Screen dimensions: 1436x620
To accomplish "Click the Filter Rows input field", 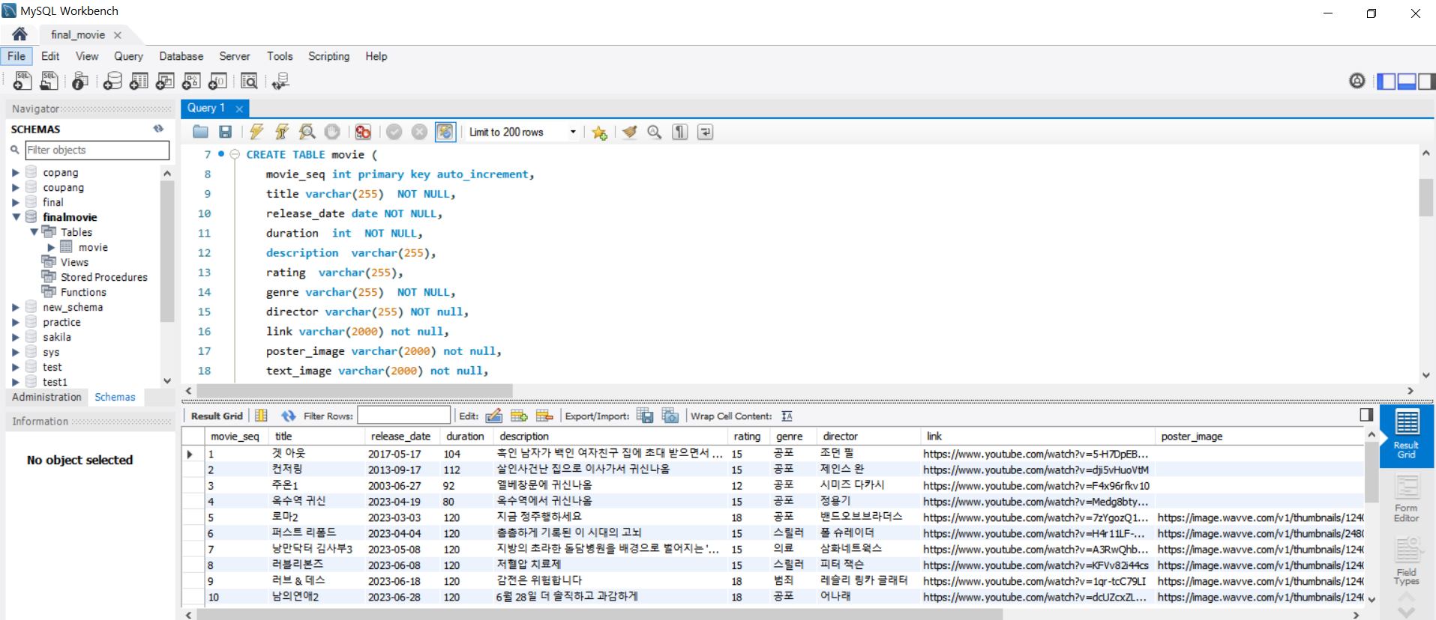I will (403, 416).
